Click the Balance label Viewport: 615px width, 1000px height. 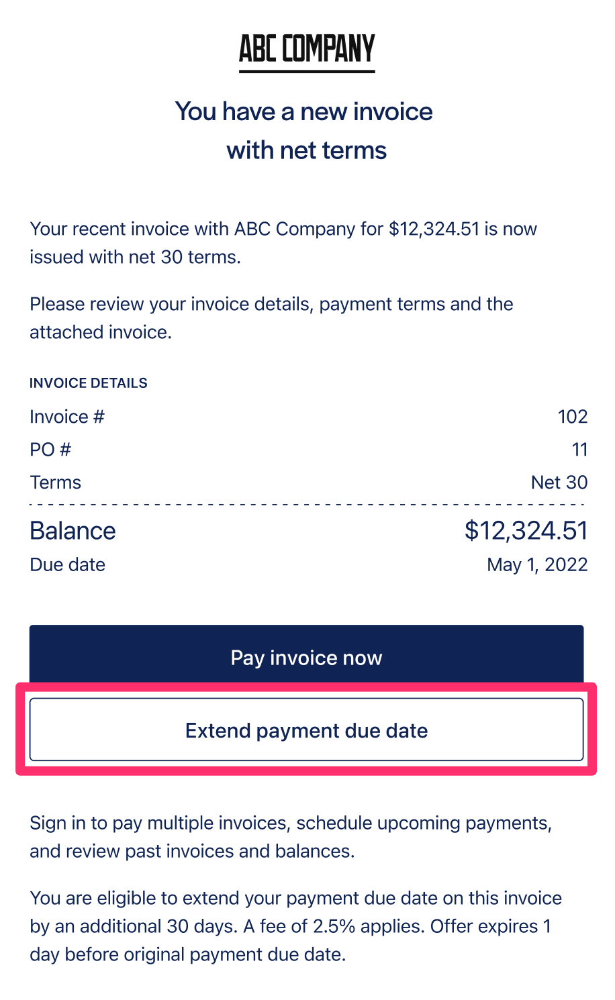click(x=73, y=531)
